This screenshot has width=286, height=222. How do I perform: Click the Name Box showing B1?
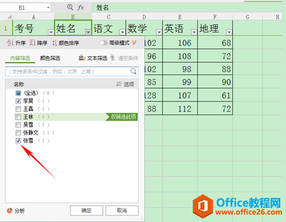pos(22,8)
